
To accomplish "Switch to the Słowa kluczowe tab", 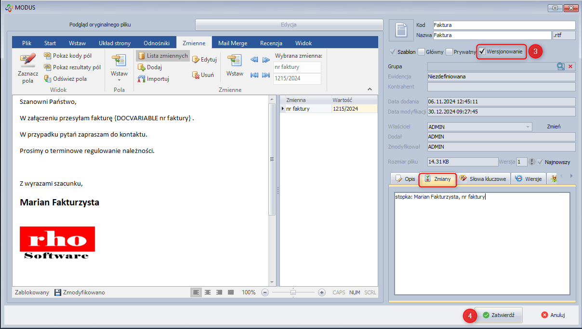I will tap(483, 179).
